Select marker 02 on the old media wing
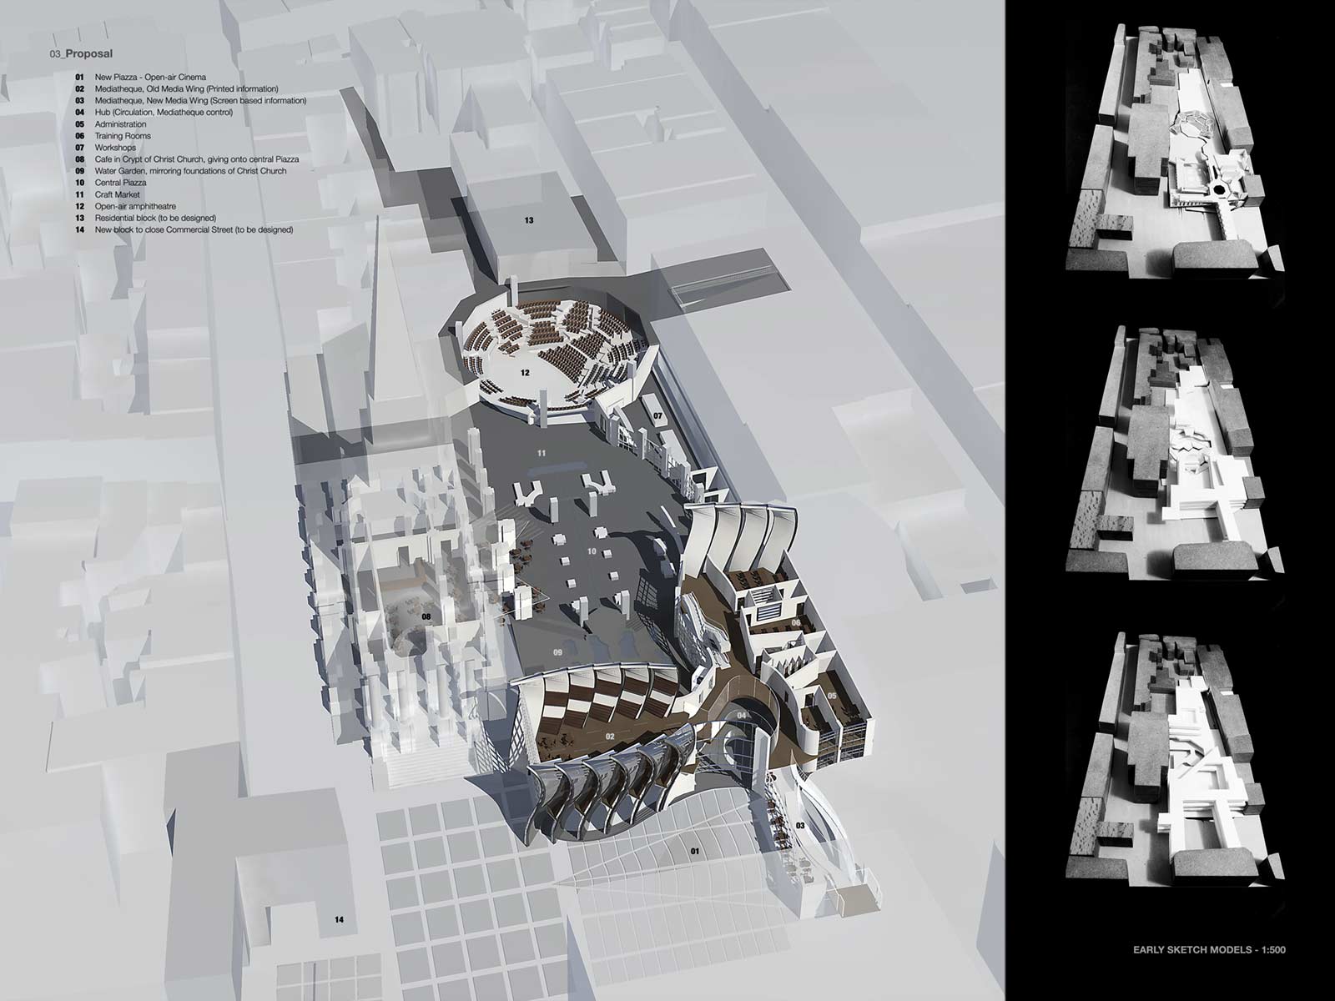This screenshot has height=1001, width=1335. click(610, 737)
